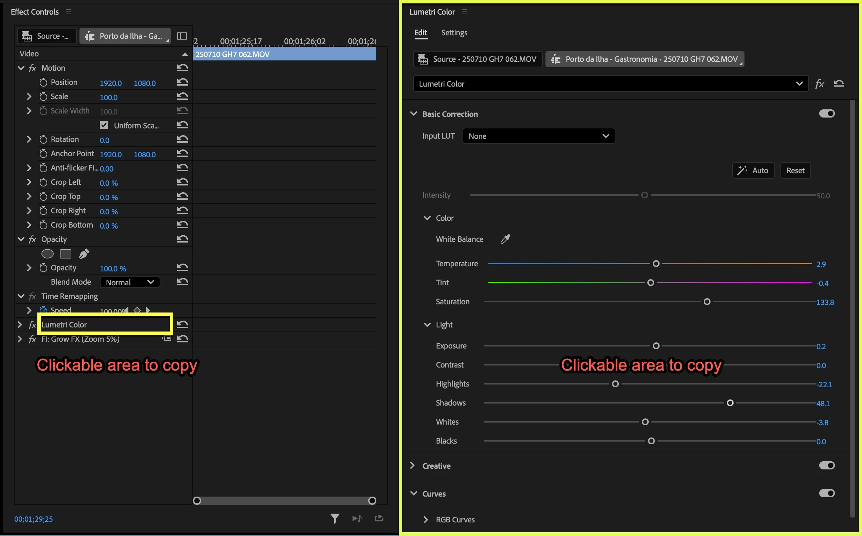
Task: Create a 4-point polygon mask
Action: tap(66, 254)
